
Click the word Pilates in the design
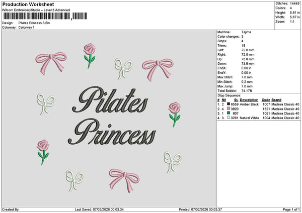click(x=112, y=100)
